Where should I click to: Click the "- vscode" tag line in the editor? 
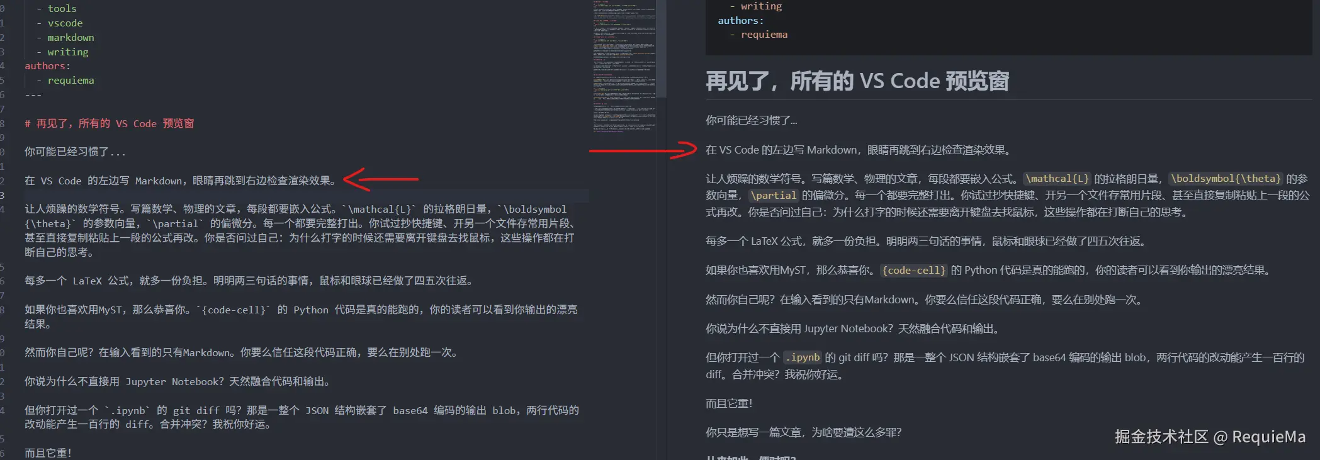pos(59,23)
